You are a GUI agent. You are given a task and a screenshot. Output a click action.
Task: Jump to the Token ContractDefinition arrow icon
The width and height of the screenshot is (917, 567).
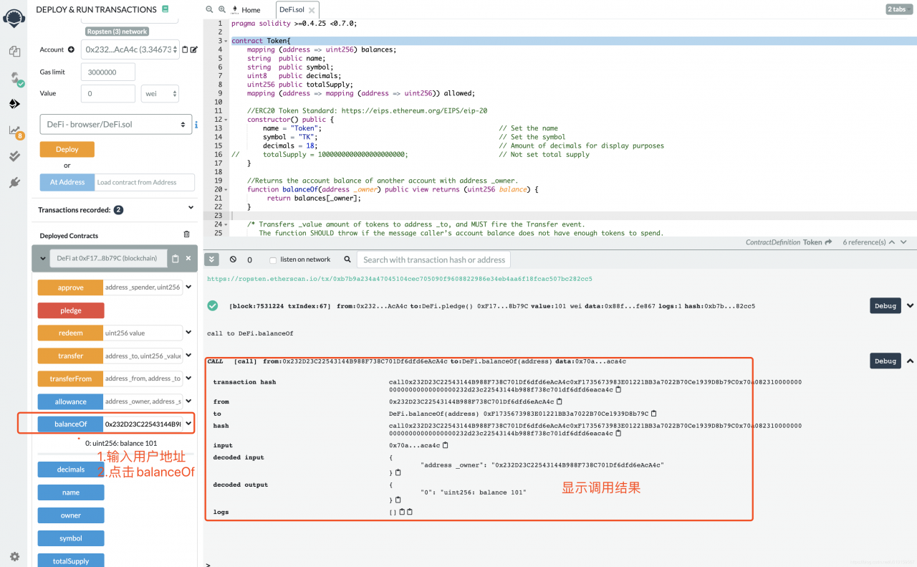[x=828, y=242]
